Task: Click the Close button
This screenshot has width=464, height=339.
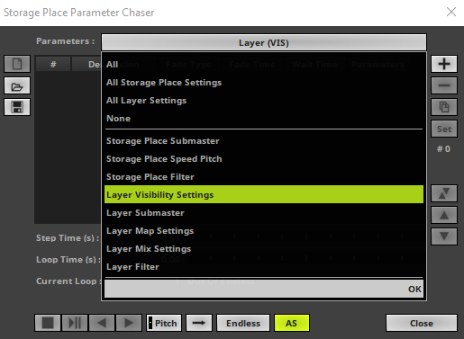Action: click(x=422, y=323)
